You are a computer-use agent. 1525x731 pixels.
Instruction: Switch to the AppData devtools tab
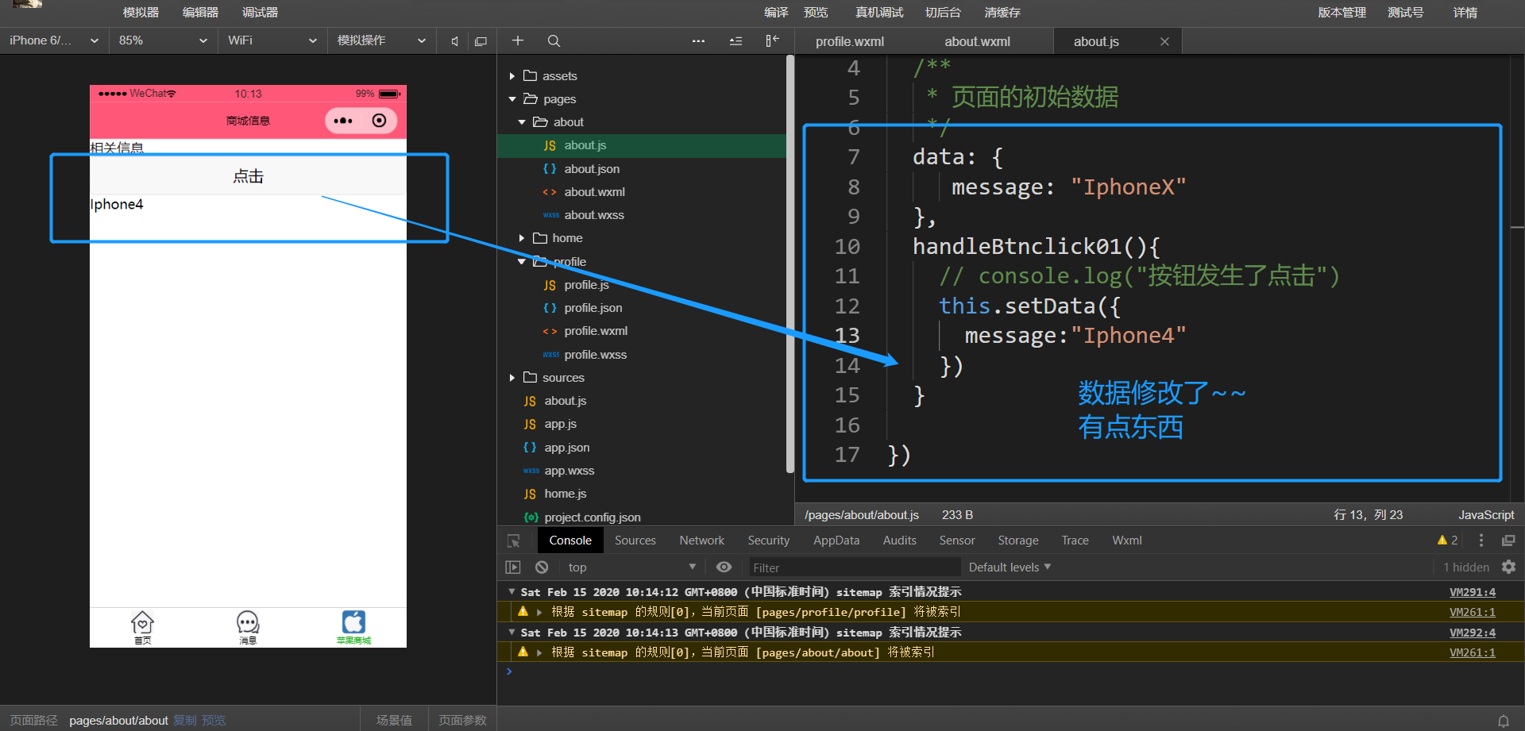(x=836, y=541)
